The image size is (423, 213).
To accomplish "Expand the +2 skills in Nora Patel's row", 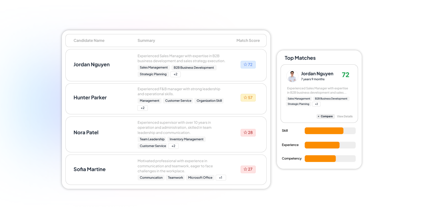I will pyautogui.click(x=173, y=146).
